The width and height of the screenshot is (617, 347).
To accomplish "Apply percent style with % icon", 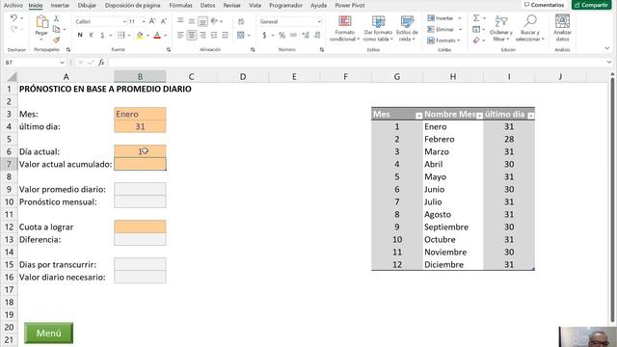I will click(282, 36).
